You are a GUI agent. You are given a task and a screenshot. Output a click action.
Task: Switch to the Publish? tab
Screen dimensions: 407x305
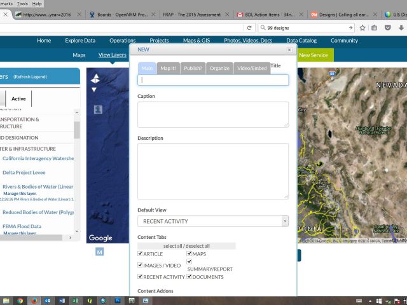(193, 68)
